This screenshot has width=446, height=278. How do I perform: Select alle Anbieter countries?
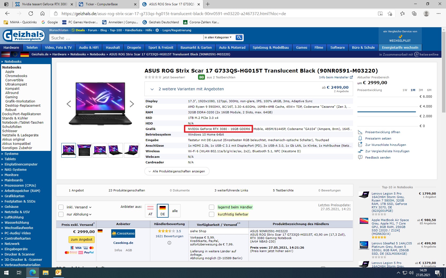click(x=175, y=211)
